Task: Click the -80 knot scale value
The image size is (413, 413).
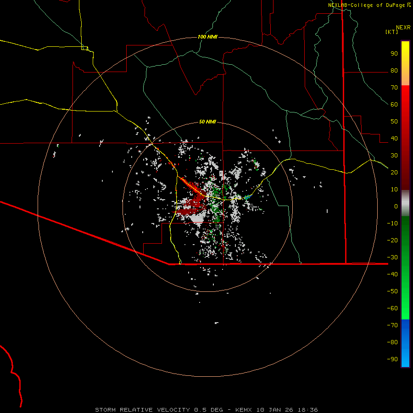Action: (x=392, y=342)
